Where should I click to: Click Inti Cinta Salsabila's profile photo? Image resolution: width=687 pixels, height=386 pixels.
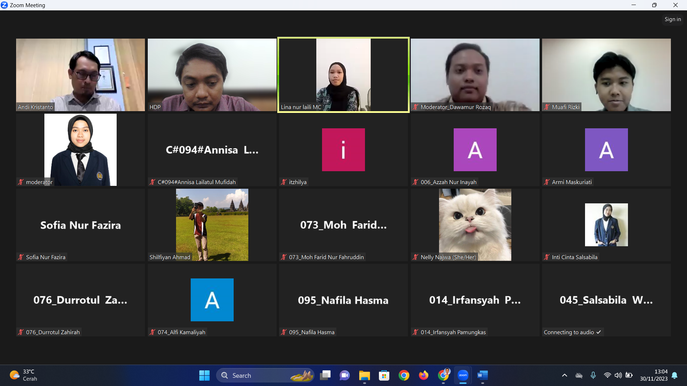(606, 225)
